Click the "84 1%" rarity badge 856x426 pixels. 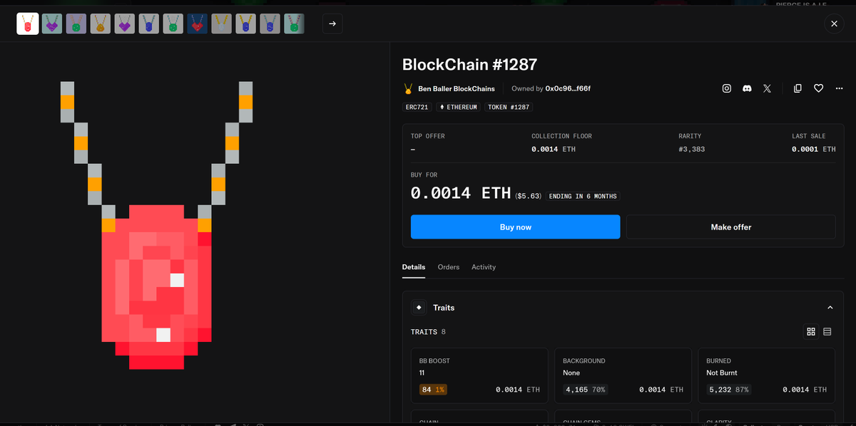coord(433,390)
